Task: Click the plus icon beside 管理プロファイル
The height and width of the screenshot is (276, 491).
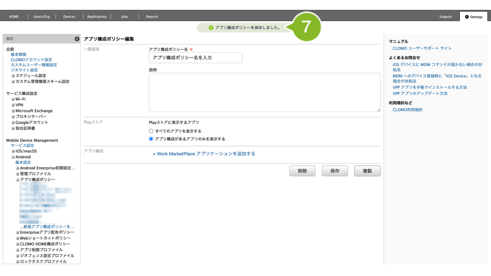Action: point(17,174)
